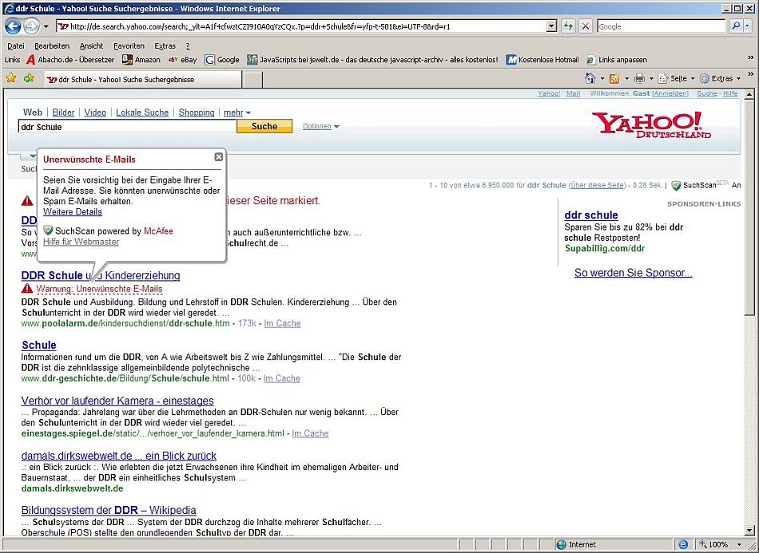Open Weitere Details link in popup

coord(73,211)
